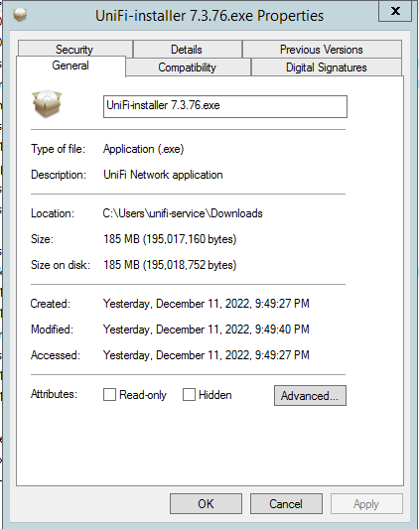Go to the Compatibility tab
Screen dimensions: 419x529
pyautogui.click(x=188, y=67)
